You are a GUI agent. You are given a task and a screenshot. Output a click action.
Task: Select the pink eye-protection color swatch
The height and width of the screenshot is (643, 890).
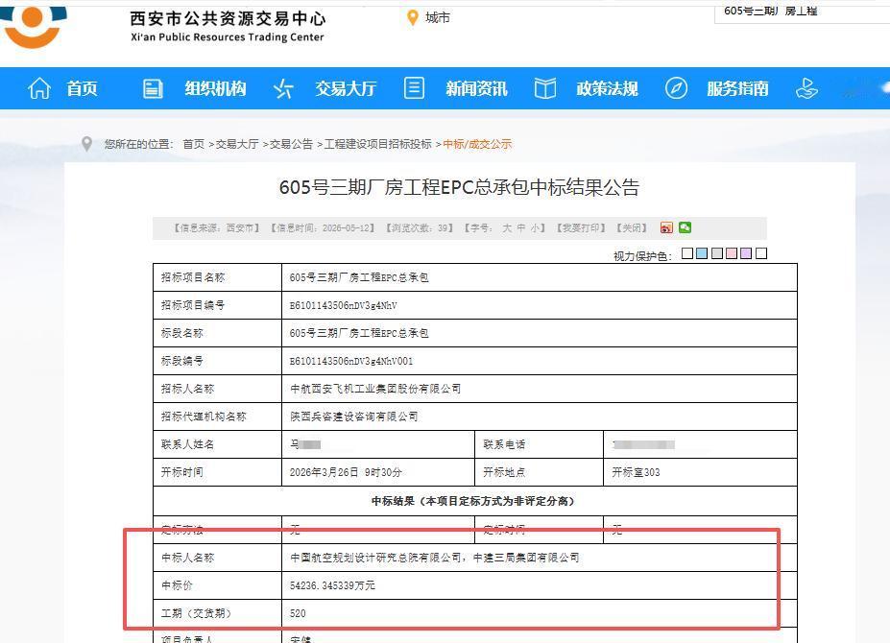732,253
